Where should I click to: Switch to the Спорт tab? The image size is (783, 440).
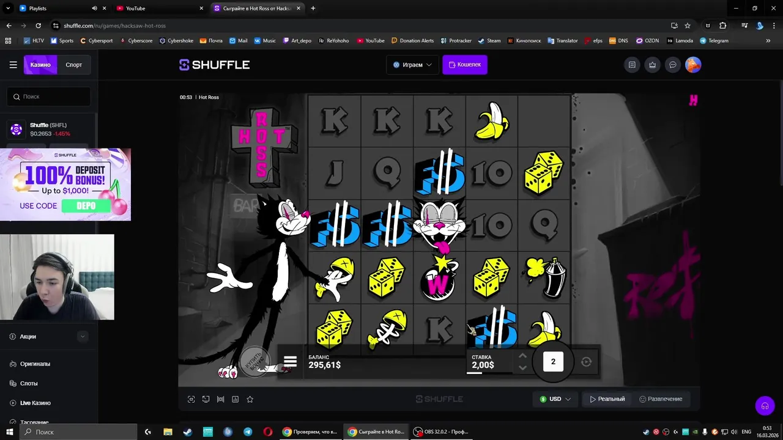coord(74,65)
